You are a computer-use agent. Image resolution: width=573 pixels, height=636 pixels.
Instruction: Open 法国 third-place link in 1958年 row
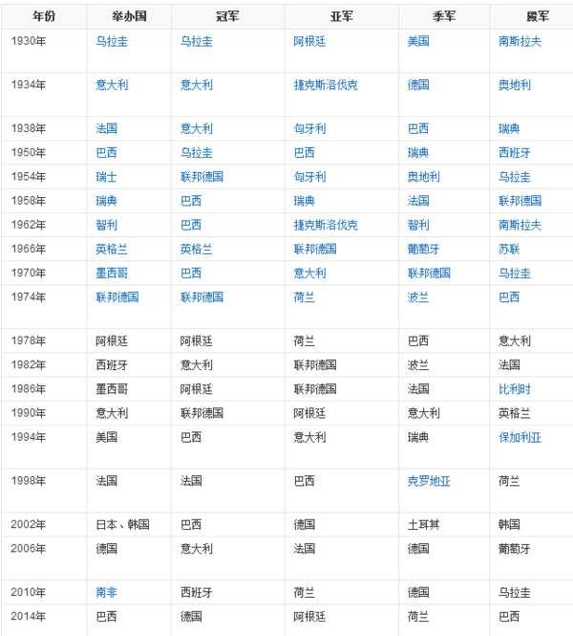point(418,201)
